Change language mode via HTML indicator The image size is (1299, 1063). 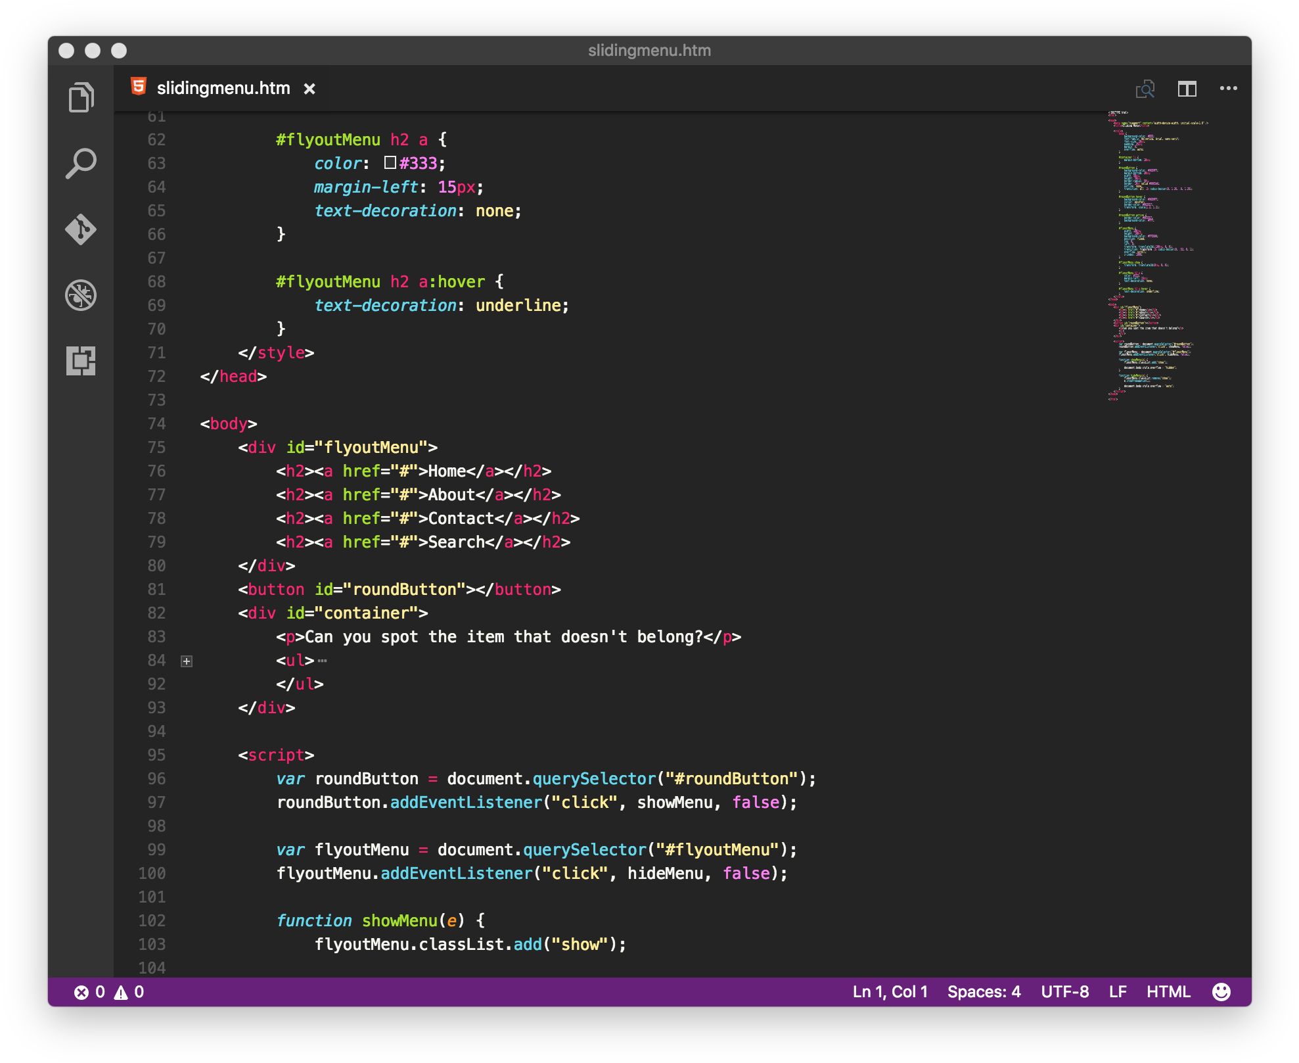[1168, 992]
